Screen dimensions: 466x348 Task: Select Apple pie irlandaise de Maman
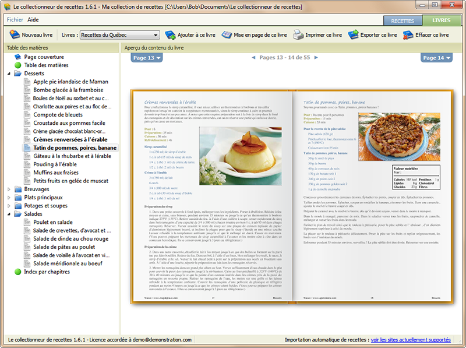[x=70, y=82]
